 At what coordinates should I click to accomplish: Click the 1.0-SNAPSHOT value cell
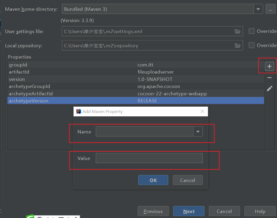click(x=155, y=79)
